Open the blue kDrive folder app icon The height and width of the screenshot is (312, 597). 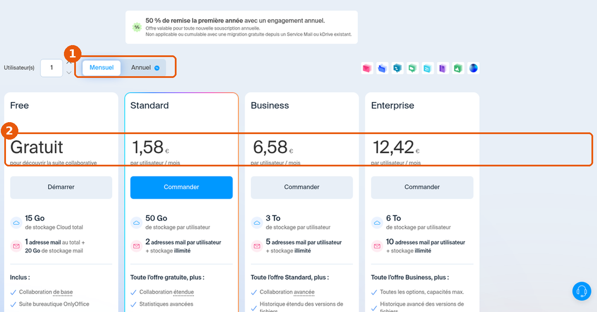383,68
